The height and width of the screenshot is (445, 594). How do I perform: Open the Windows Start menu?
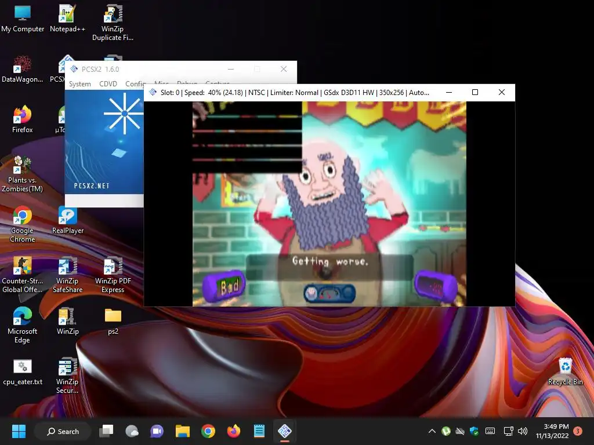tap(19, 431)
